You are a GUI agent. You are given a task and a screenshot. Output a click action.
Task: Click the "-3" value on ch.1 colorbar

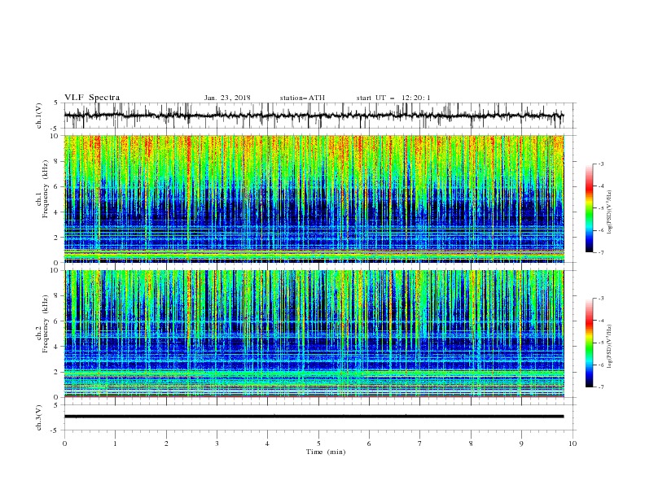(601, 164)
